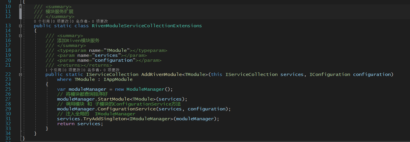
Task: Click the AddRivenModule method name
Action: click(x=161, y=74)
